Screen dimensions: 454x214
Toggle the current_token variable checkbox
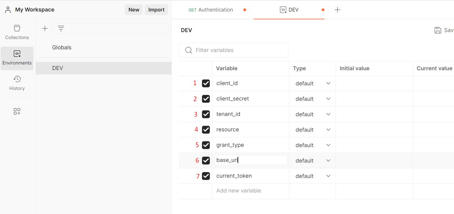click(x=206, y=176)
